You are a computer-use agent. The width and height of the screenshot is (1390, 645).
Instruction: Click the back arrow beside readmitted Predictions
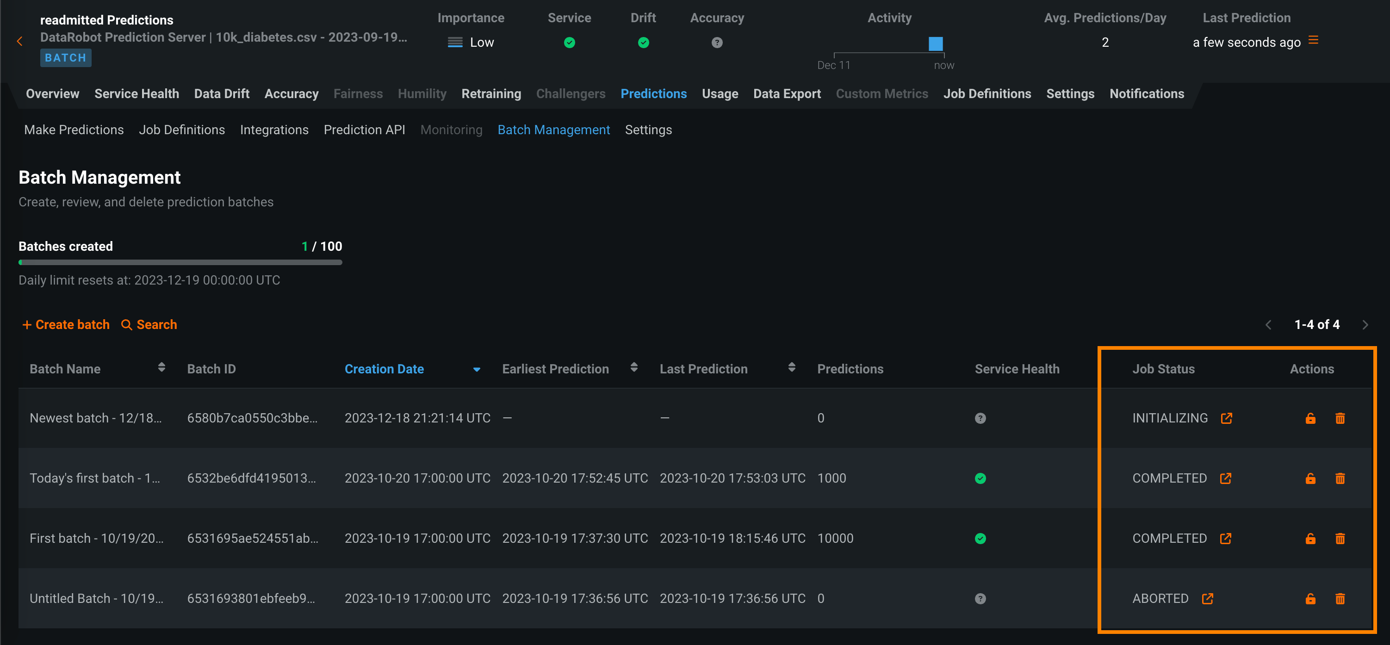tap(20, 41)
